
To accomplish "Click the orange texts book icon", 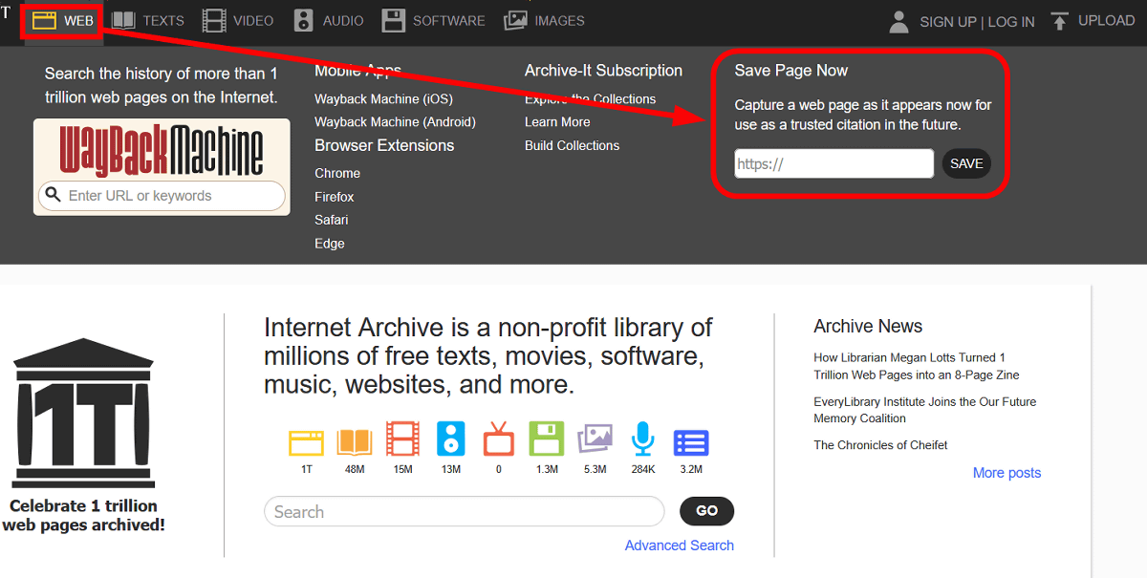I will (x=355, y=442).
